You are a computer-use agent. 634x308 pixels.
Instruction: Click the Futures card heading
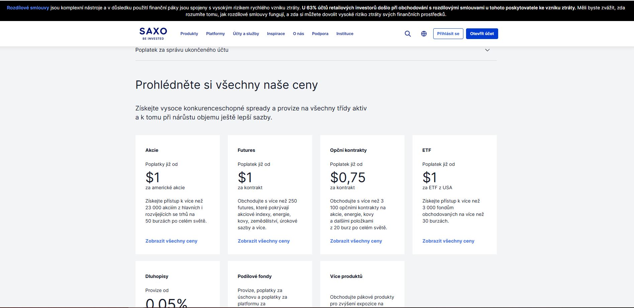coord(246,150)
